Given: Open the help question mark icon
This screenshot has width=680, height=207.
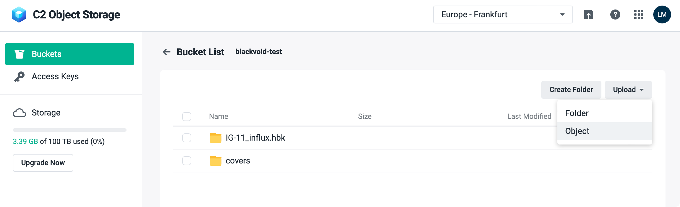Looking at the screenshot, I should click(x=615, y=15).
